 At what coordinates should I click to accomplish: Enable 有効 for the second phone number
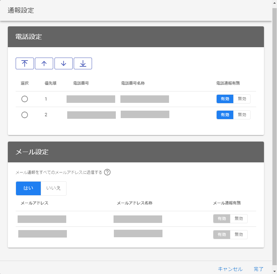(x=225, y=115)
